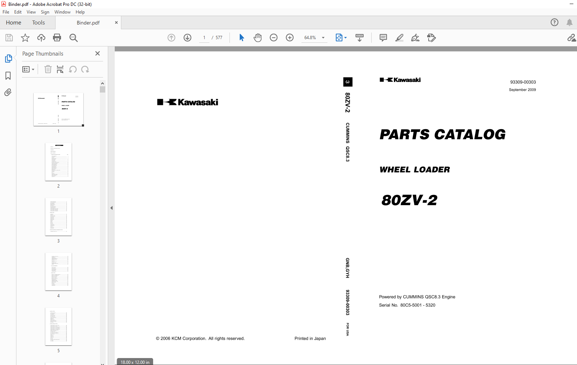Click the insert page break tool
The width and height of the screenshot is (577, 365).
tap(60, 69)
